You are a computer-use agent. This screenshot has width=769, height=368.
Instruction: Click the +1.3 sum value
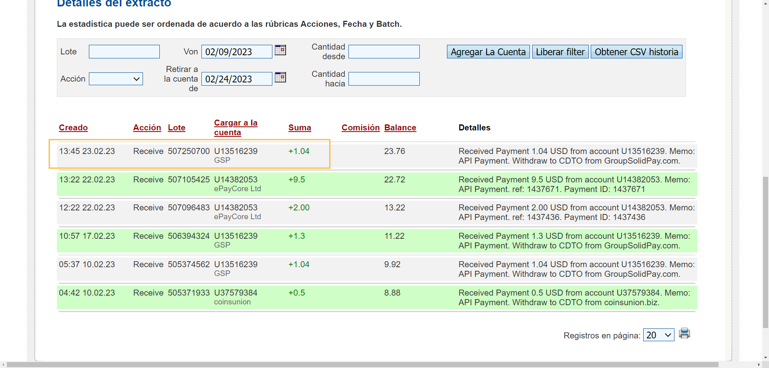point(297,236)
